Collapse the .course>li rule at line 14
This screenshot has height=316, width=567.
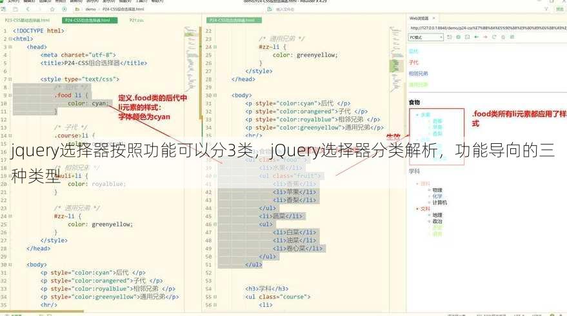10,135
